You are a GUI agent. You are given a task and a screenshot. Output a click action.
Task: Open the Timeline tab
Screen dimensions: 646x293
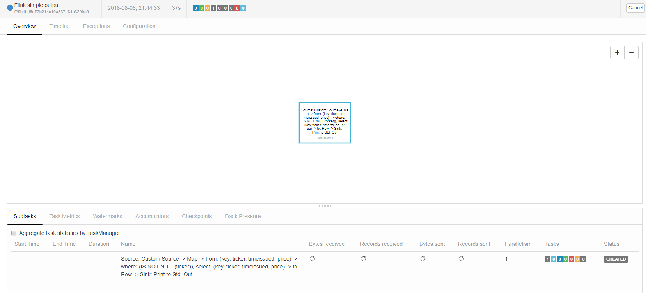(x=59, y=26)
